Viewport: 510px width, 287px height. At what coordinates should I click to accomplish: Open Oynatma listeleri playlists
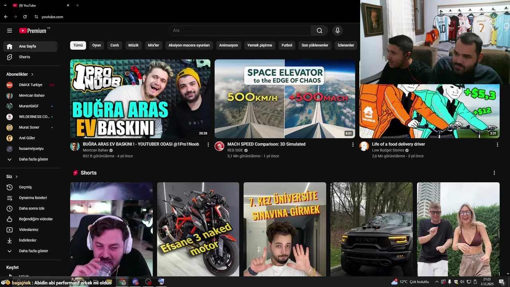click(x=30, y=198)
